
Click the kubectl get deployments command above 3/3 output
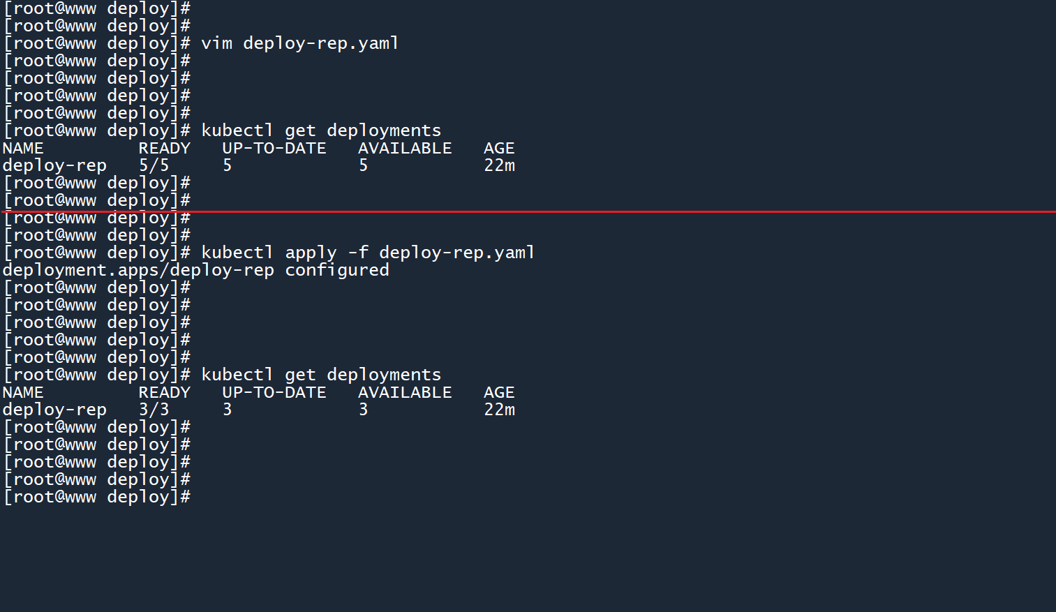point(321,375)
